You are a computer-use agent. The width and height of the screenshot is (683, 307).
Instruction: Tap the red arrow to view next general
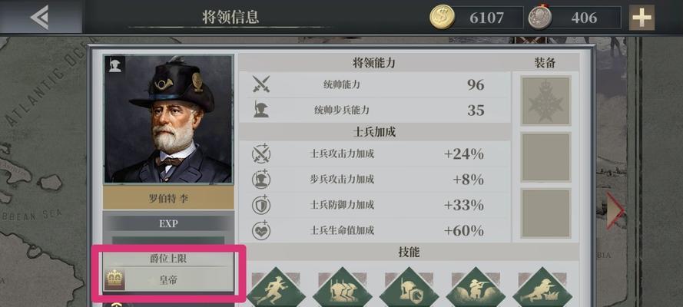pyautogui.click(x=615, y=210)
